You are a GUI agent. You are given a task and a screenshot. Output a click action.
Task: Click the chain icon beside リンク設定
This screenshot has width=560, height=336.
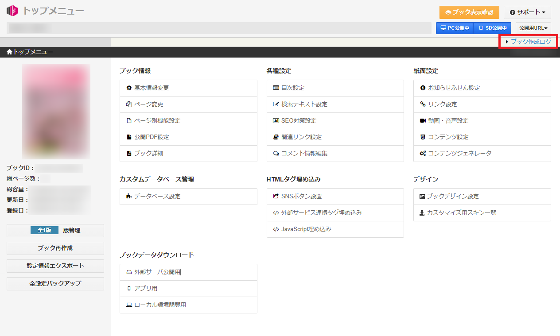coord(423,104)
